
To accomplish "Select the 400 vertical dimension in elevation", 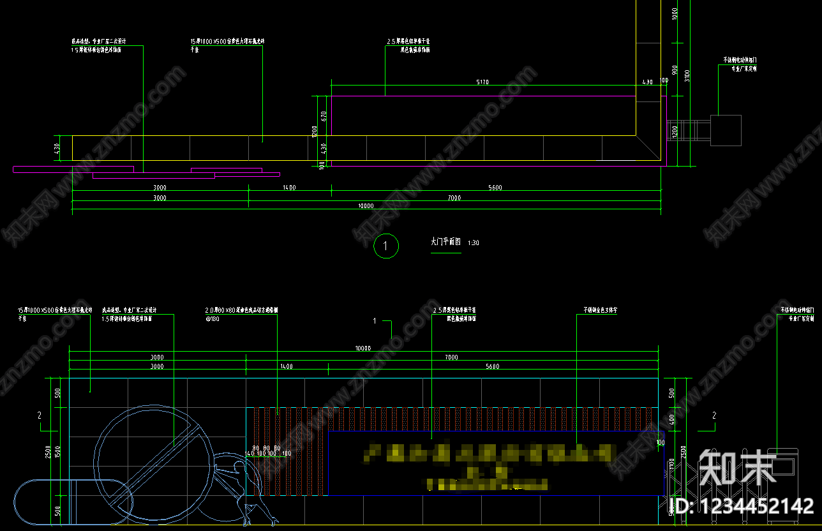I will tap(671, 419).
